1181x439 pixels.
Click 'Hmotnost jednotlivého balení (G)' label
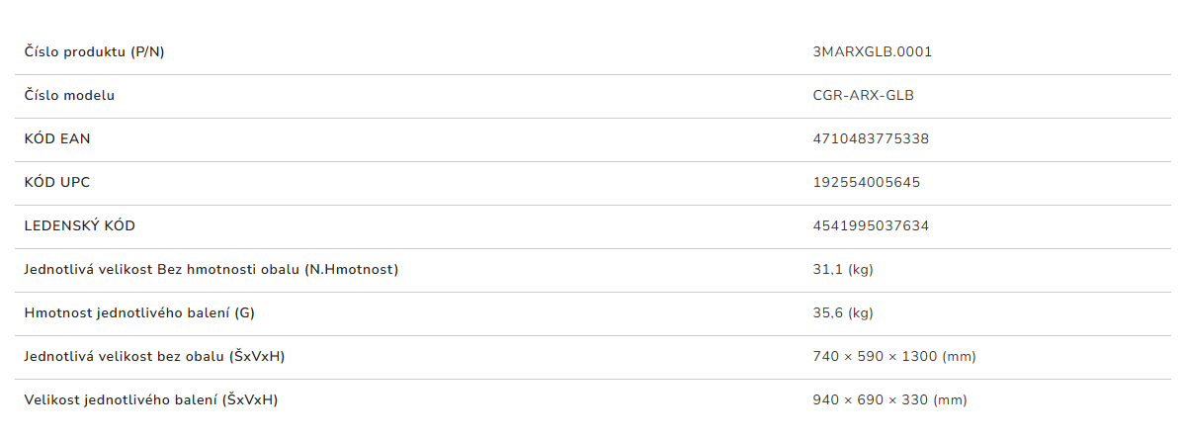(x=139, y=312)
